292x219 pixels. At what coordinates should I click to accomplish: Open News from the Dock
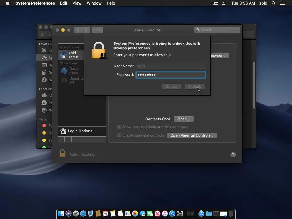(x=157, y=214)
